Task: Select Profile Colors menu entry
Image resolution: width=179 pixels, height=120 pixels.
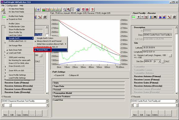Action: (x=20, y=24)
